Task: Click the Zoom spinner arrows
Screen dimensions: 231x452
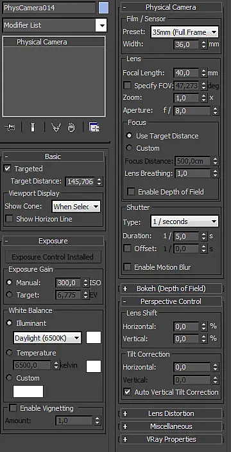Action: tap(203, 98)
